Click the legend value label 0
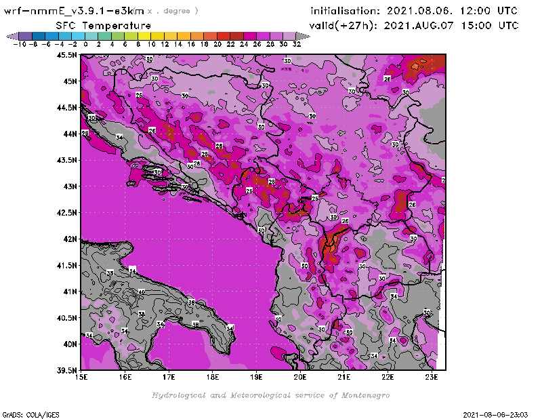Image resolution: width=542 pixels, height=419 pixels. click(85, 45)
